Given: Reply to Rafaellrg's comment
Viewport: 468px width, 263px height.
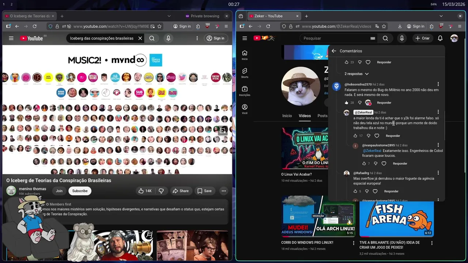Looking at the screenshot, I should coord(391,191).
